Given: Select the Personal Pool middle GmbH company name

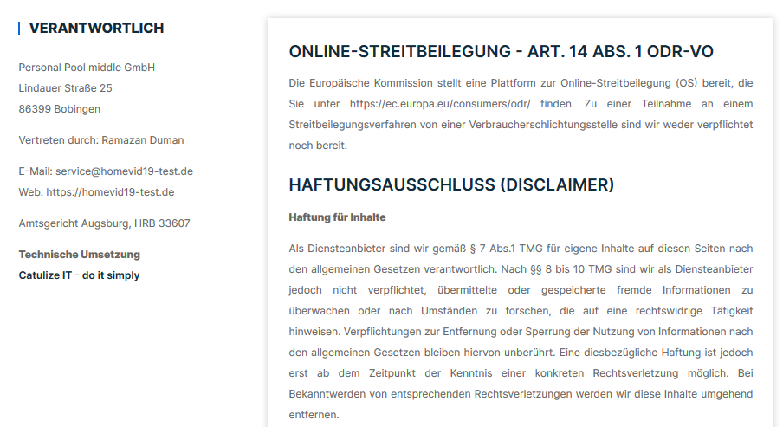Looking at the screenshot, I should point(87,68).
